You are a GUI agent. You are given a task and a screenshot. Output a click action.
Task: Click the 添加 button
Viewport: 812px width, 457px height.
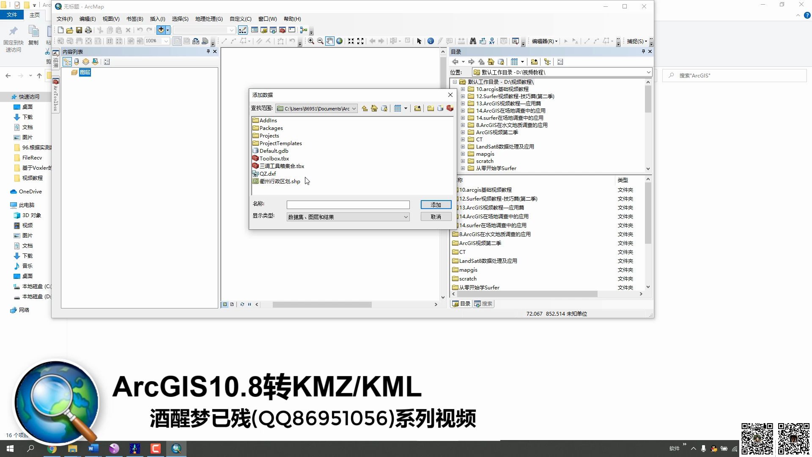point(436,205)
